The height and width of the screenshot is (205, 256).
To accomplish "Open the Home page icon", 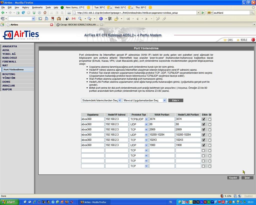I will pos(45,13).
